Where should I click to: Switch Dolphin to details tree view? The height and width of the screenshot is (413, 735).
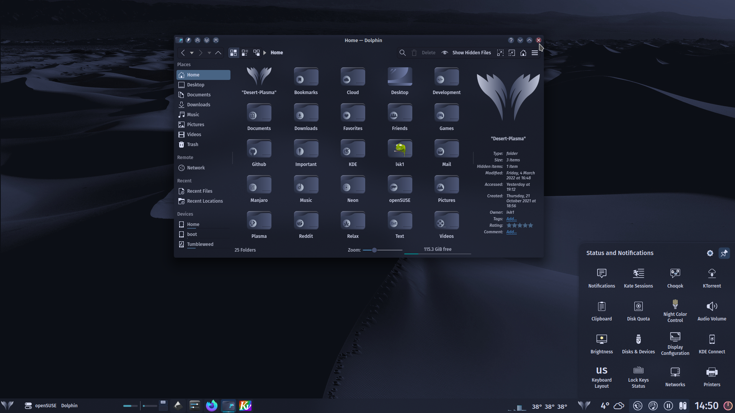[x=256, y=53]
